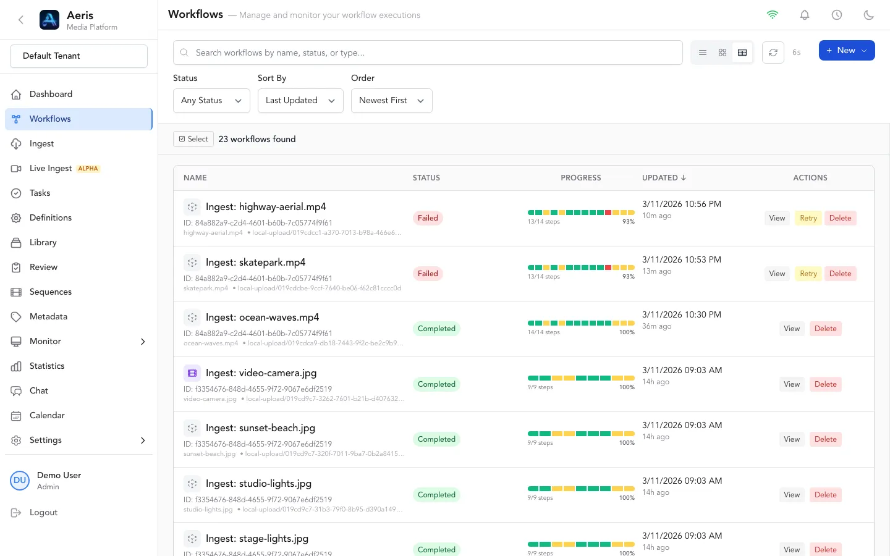Image resolution: width=890 pixels, height=556 pixels.
Task: Click the Sequences sidebar icon
Action: click(16, 292)
